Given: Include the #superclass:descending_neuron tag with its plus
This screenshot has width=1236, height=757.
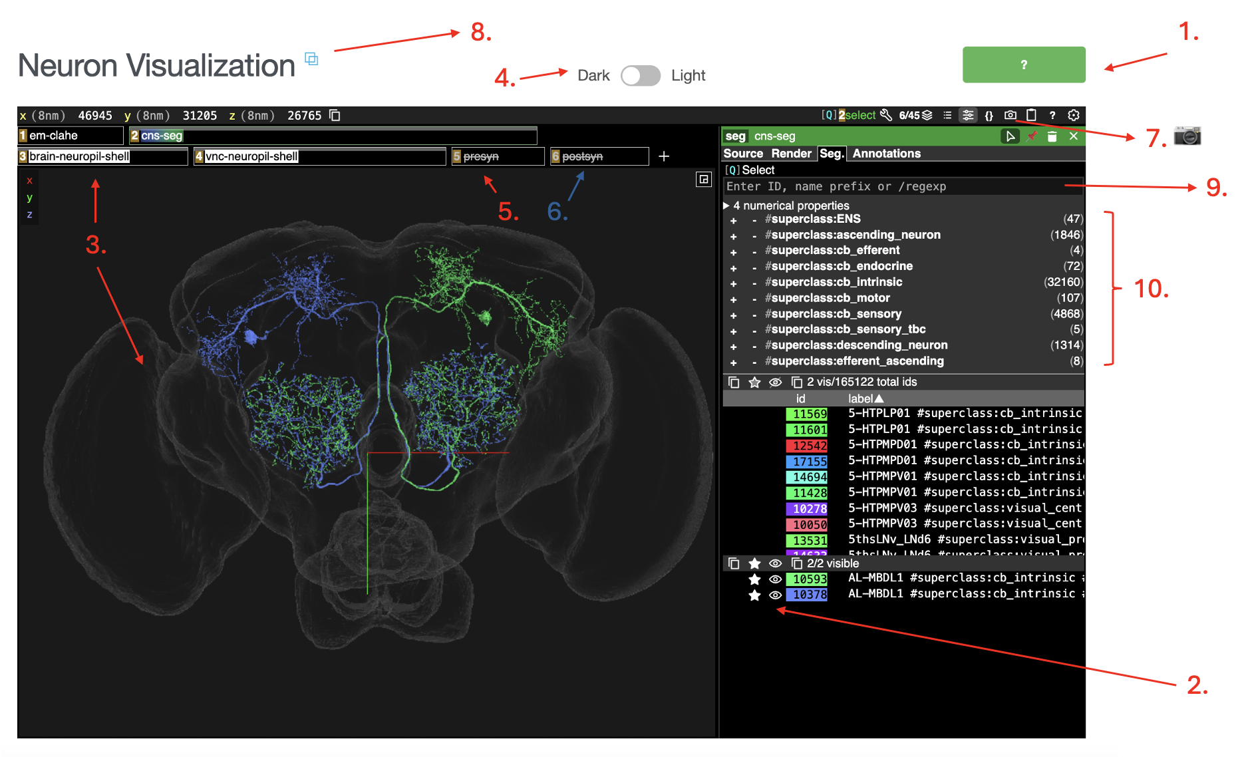Looking at the screenshot, I should point(733,347).
